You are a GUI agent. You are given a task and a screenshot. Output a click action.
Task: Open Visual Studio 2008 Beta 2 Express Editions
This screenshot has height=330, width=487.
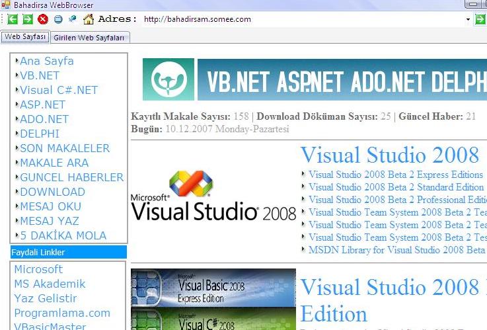[x=396, y=175]
